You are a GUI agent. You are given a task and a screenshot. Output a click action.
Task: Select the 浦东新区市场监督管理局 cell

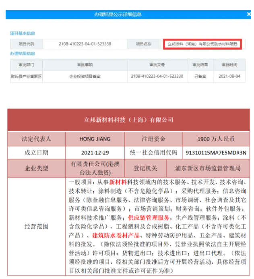tap(208, 168)
